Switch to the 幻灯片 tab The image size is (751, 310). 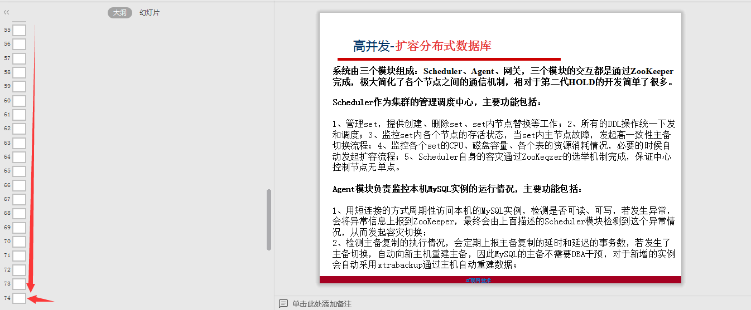(x=150, y=12)
